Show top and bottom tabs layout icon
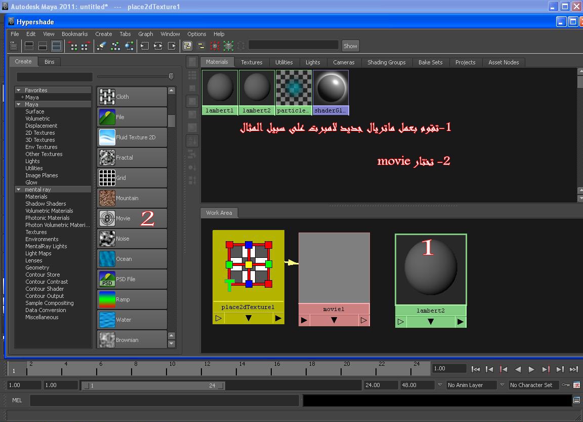 coord(57,46)
